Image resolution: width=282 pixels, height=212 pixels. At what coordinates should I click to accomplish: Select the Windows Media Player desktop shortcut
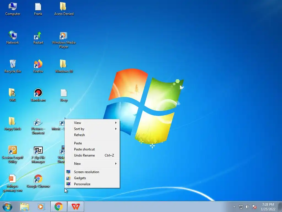click(x=64, y=40)
